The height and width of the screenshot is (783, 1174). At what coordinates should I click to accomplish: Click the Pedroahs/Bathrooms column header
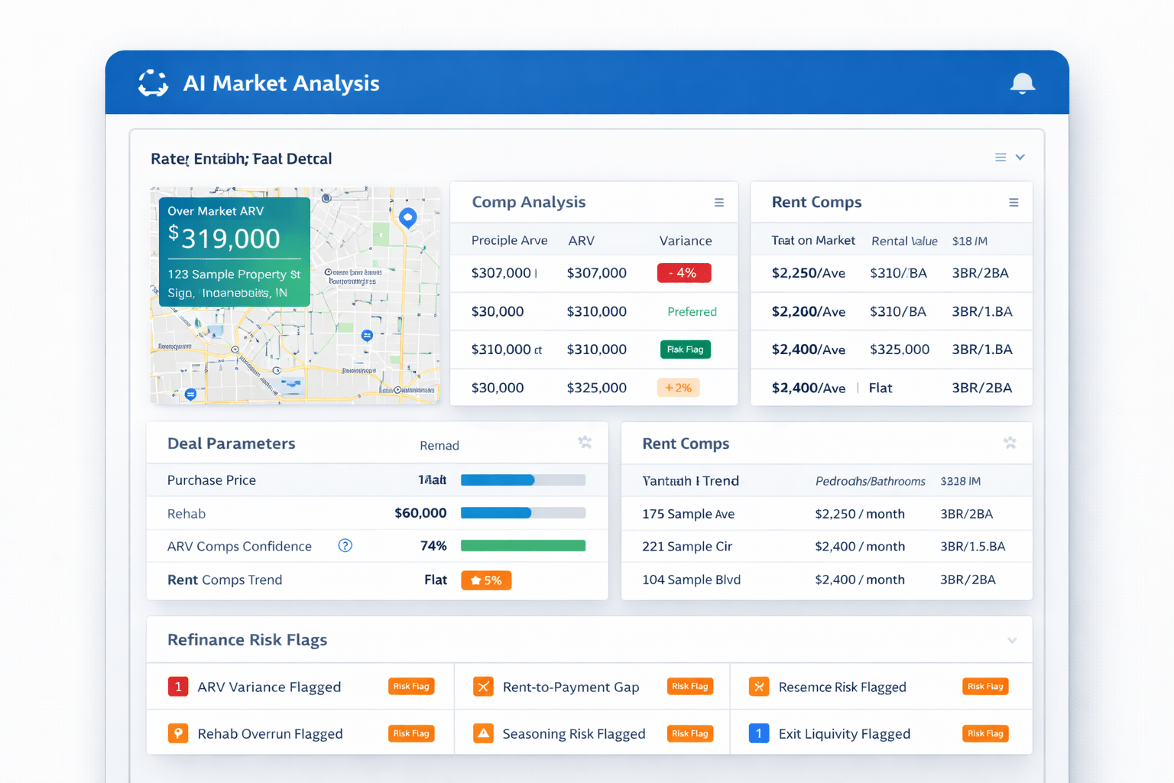tap(871, 481)
